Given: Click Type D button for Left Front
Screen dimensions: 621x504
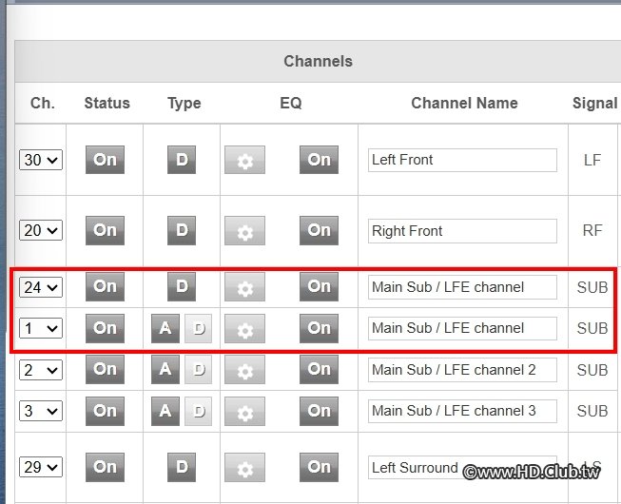Looking at the screenshot, I should (x=182, y=160).
